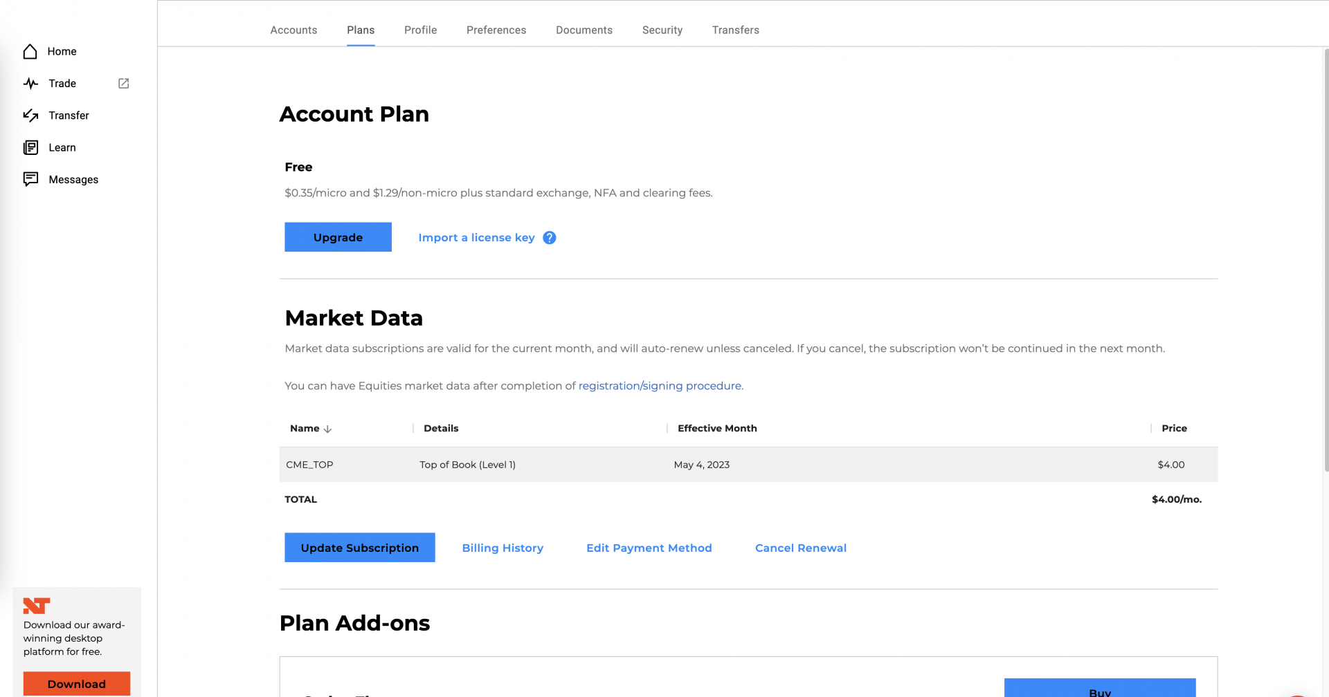Click the NinjaTrader logo in download box
The width and height of the screenshot is (1329, 697).
[37, 606]
